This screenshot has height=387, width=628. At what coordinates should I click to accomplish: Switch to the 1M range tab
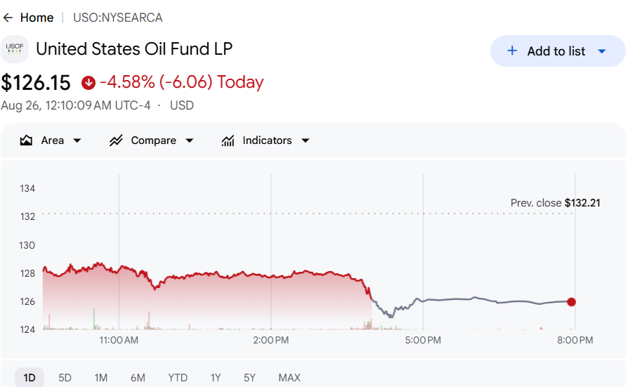101,377
